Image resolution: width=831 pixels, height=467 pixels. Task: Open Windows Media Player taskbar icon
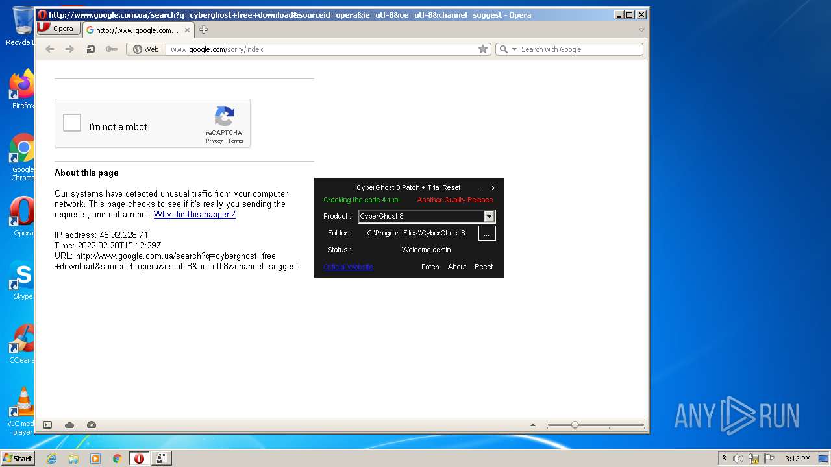(95, 459)
